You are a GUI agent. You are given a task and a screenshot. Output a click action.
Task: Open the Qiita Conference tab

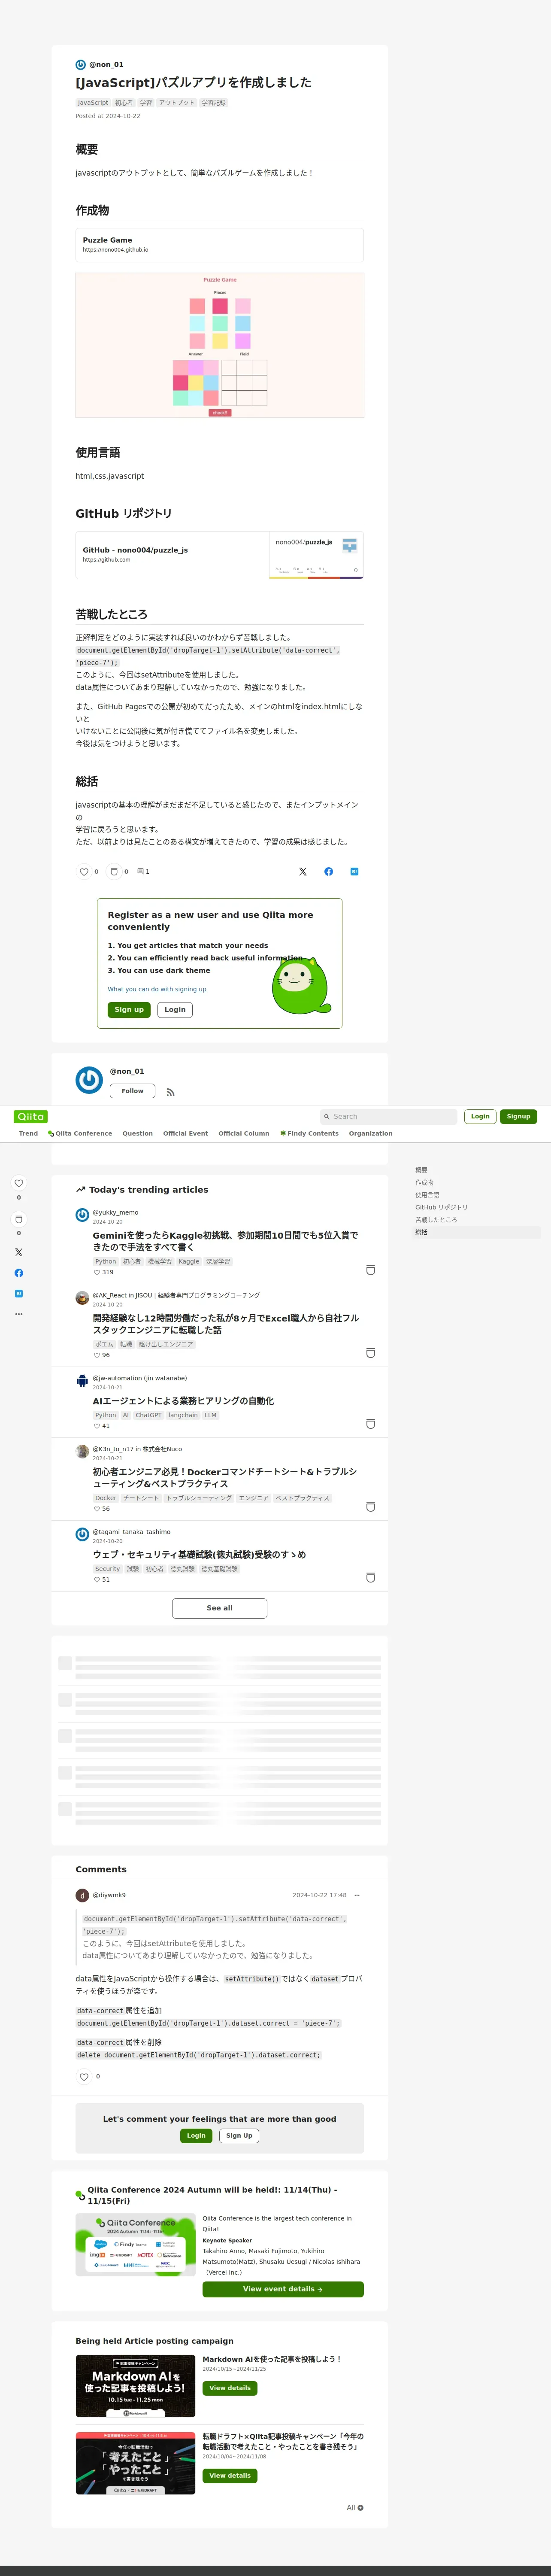pos(80,1133)
